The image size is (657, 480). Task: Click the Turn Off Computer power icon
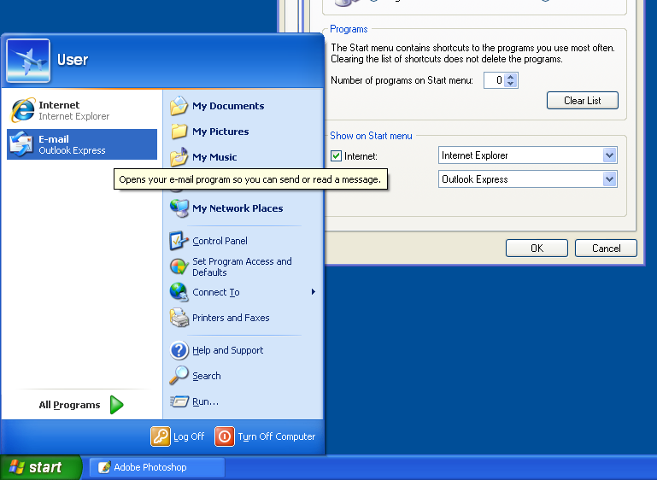tap(225, 436)
